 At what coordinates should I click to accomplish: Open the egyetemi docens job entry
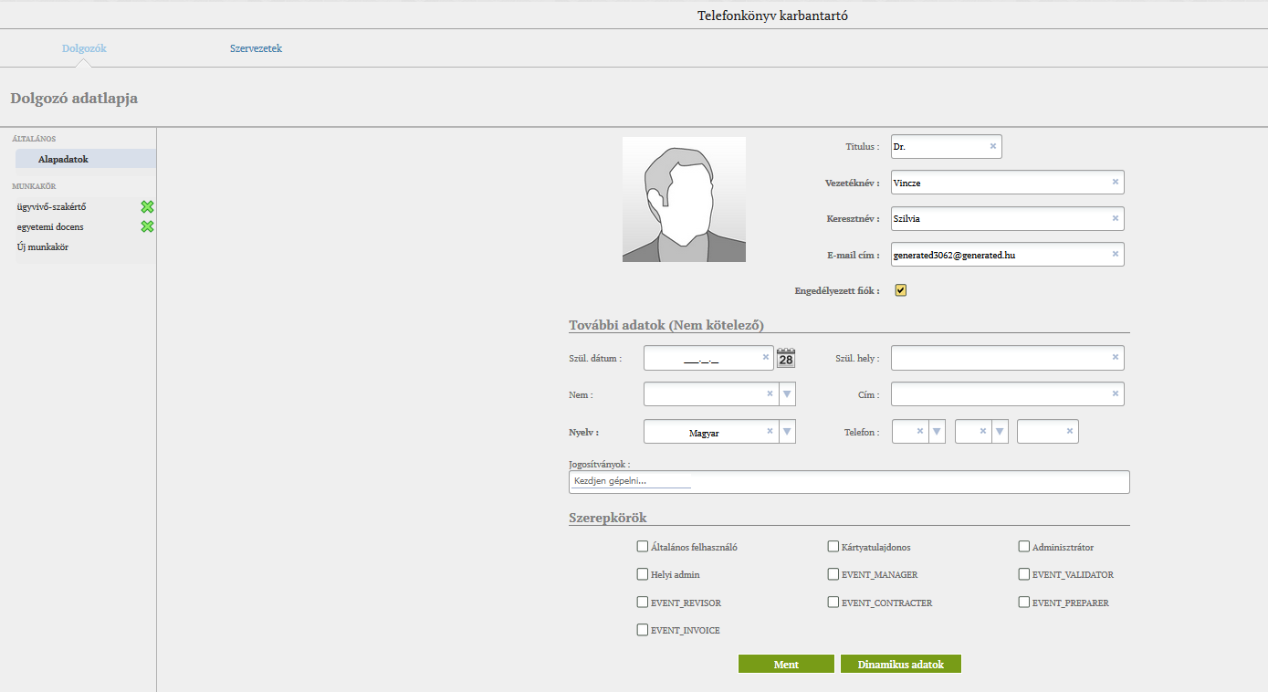click(50, 226)
